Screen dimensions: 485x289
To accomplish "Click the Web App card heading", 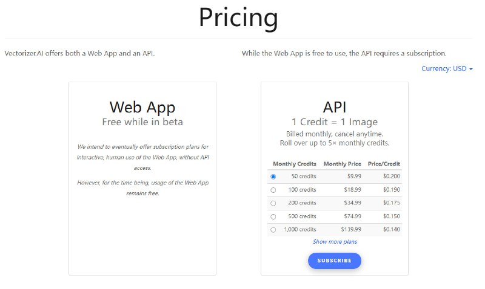I will click(142, 107).
